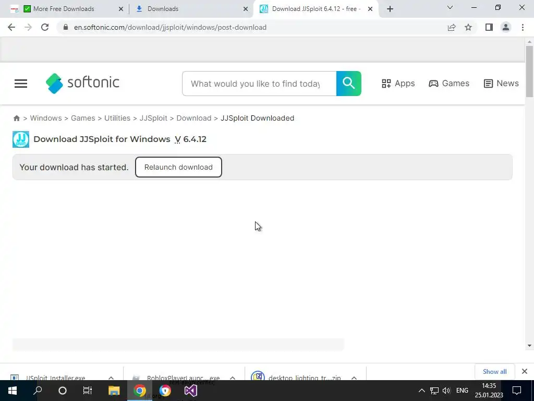Open the browser side panel icon

pos(489,27)
